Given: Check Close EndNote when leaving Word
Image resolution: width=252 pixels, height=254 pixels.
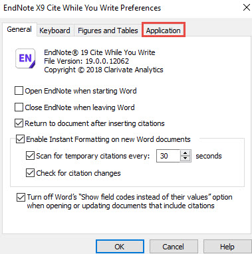Looking at the screenshot, I should click(19, 107).
